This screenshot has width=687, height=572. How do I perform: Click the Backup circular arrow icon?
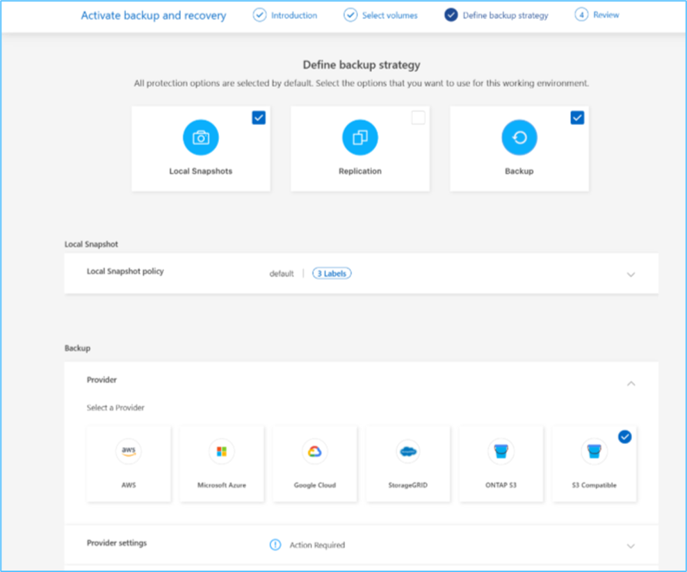pos(519,138)
